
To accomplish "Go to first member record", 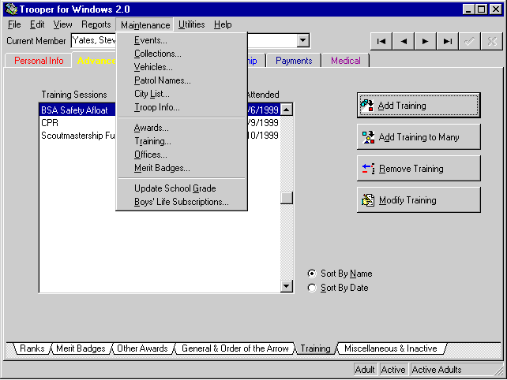I will pos(381,41).
